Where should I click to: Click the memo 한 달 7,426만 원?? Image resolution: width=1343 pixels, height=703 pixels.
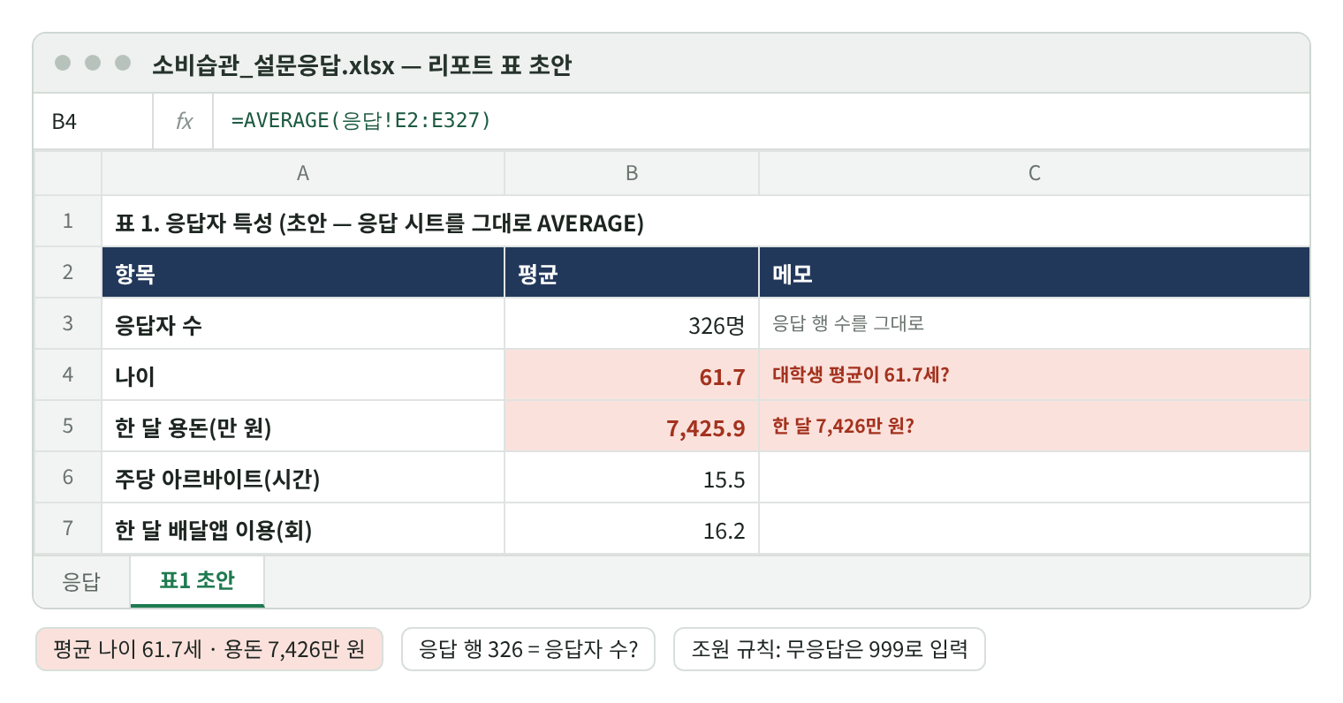pyautogui.click(x=1035, y=427)
